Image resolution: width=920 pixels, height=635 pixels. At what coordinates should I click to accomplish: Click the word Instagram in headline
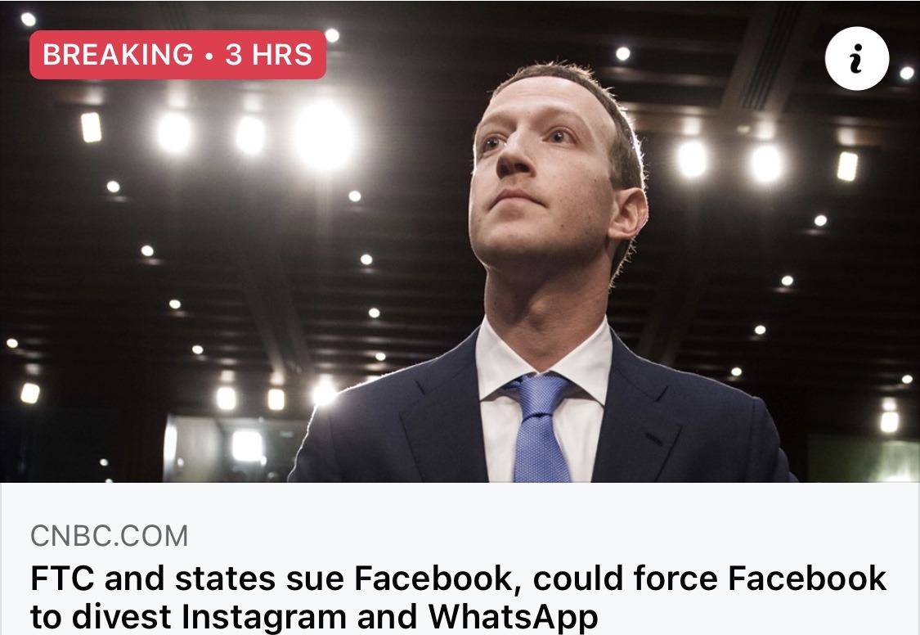pos(264,615)
